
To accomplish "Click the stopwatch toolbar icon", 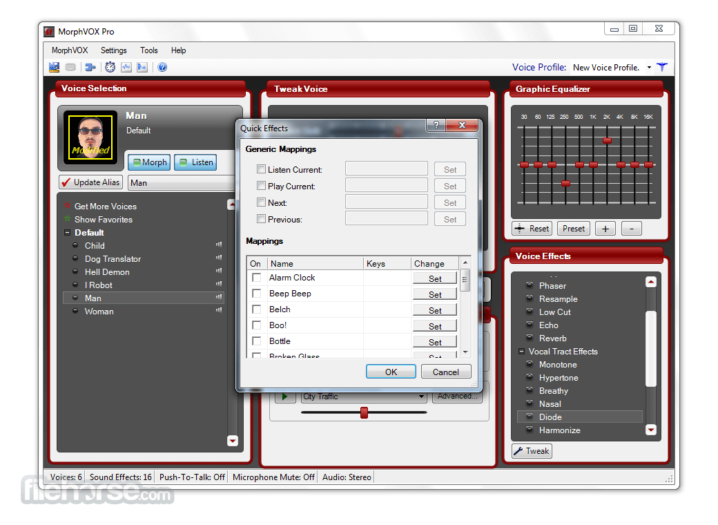I will click(110, 67).
